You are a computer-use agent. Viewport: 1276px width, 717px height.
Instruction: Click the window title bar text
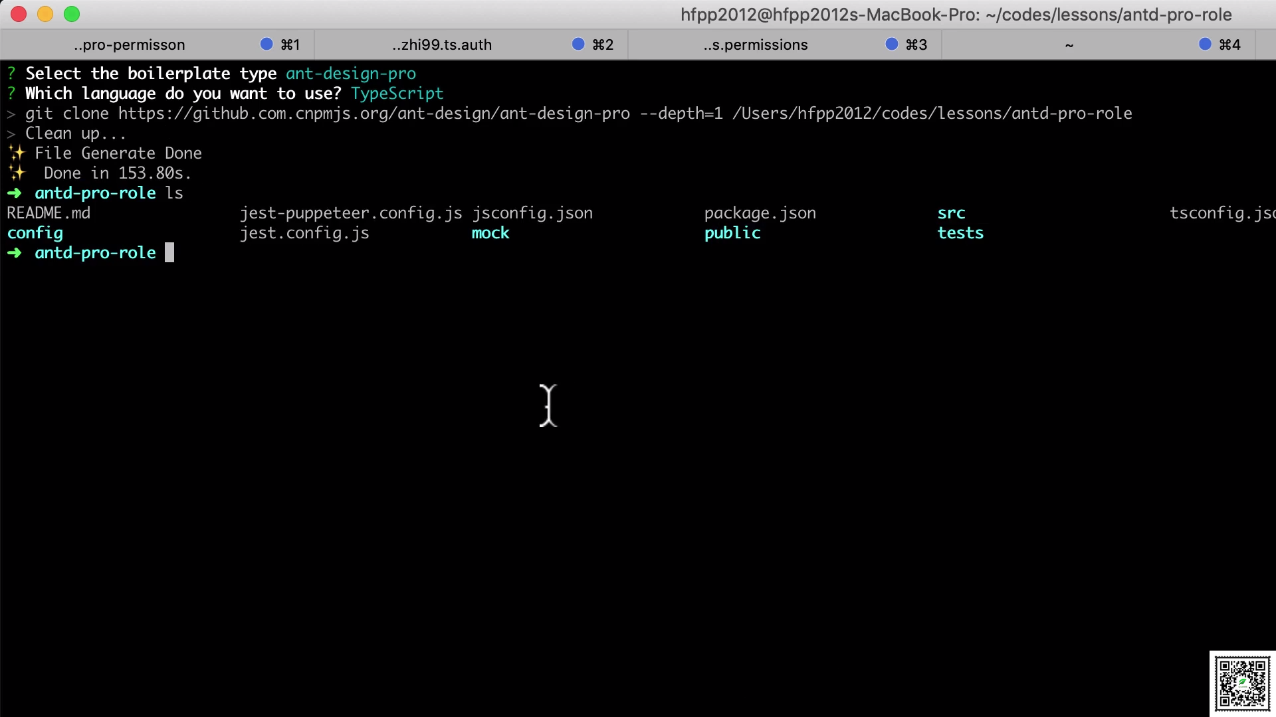tap(956, 15)
